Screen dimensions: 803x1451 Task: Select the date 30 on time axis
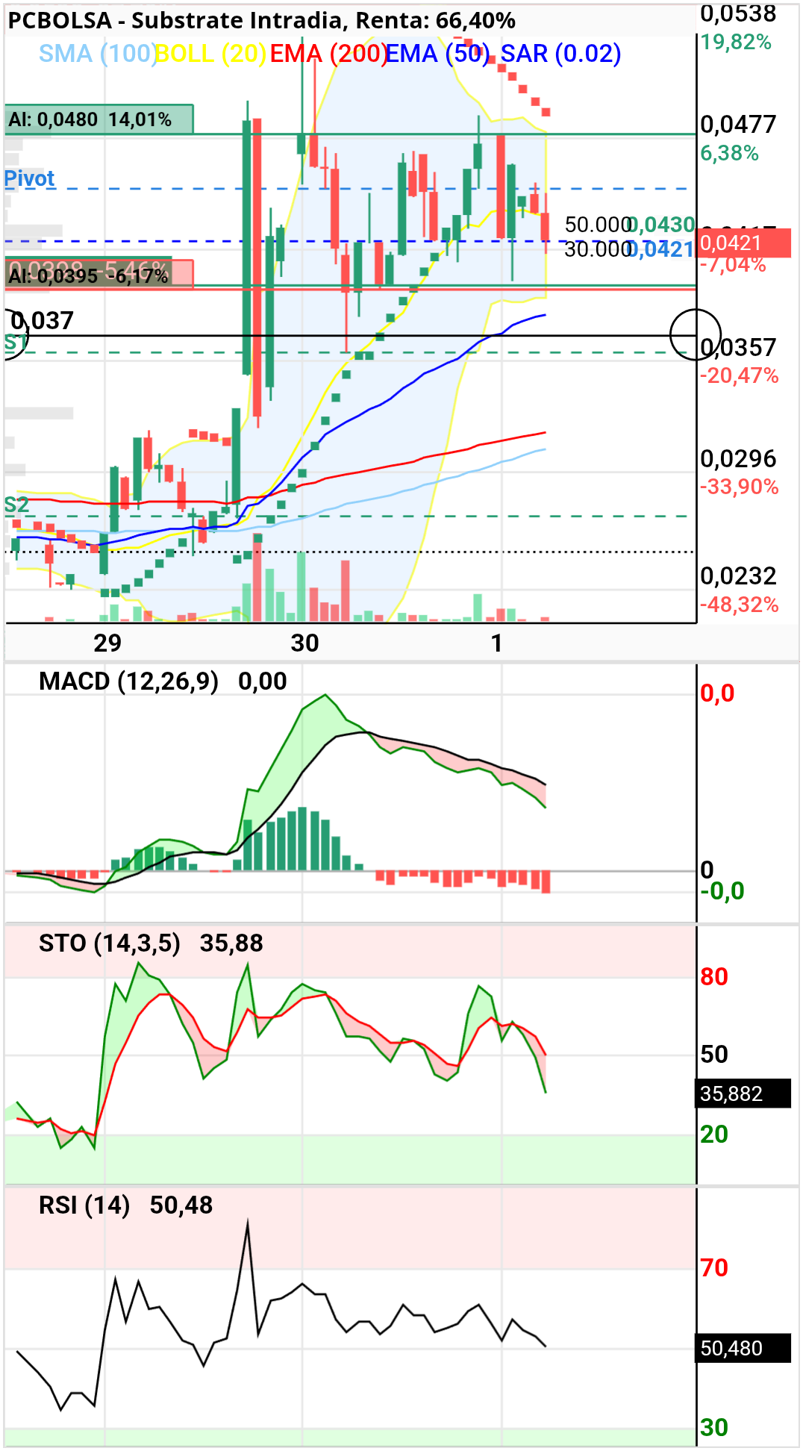pos(304,643)
